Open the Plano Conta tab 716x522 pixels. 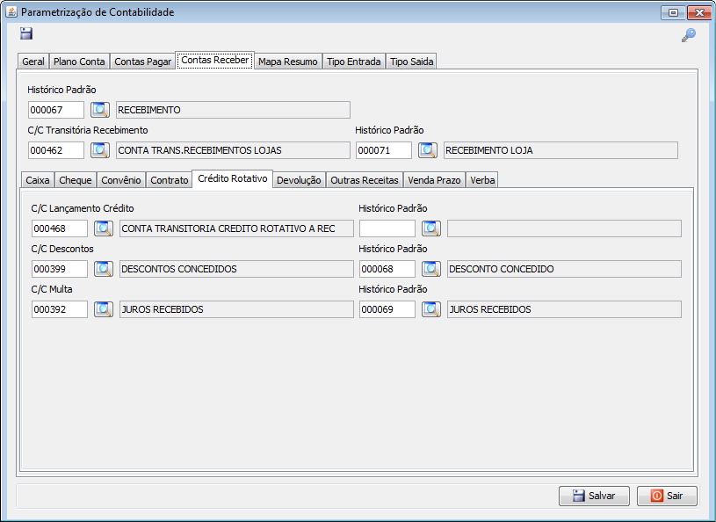point(79,62)
